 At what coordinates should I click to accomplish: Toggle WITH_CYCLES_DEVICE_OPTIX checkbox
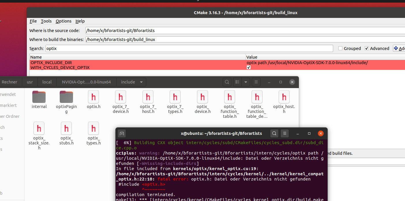point(249,68)
